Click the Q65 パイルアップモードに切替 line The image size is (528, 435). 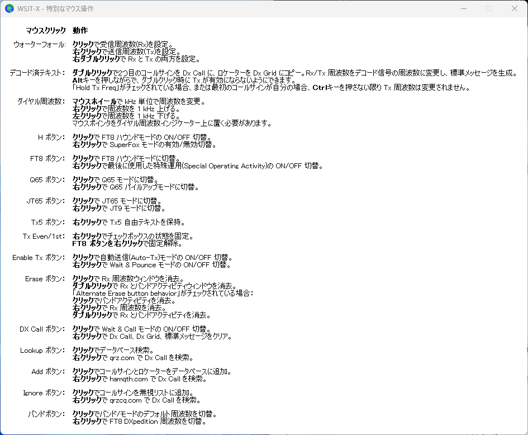pyautogui.click(x=136, y=187)
